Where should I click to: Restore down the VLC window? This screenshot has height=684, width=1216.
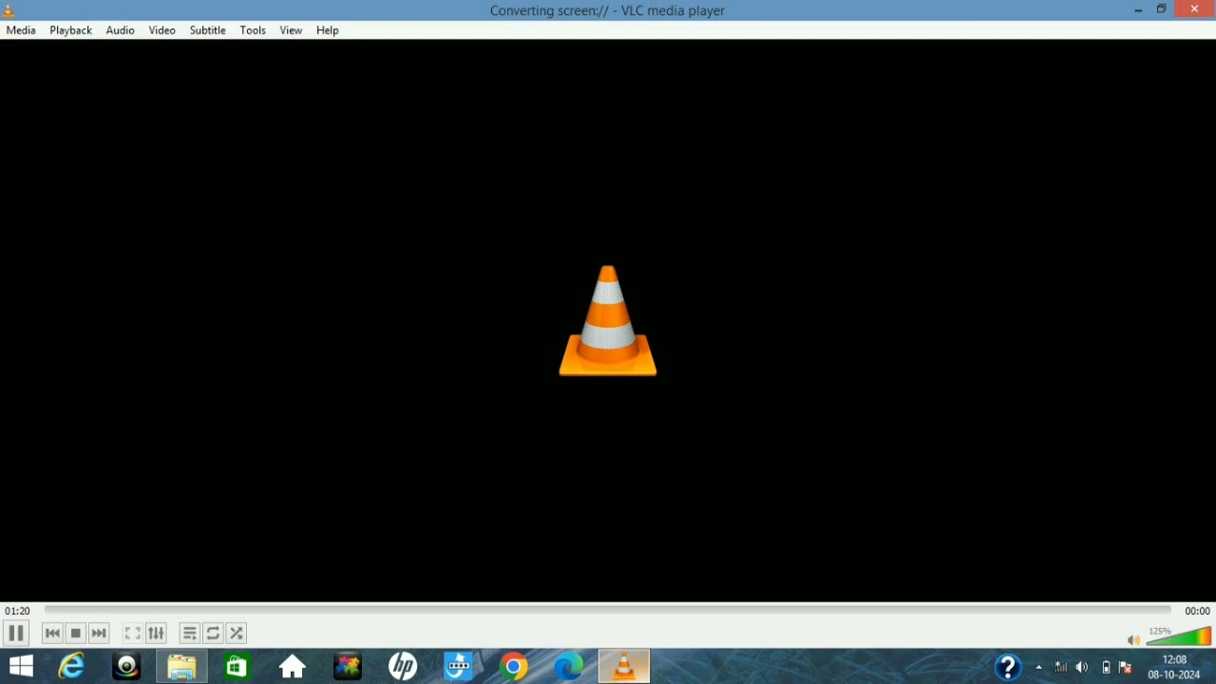click(x=1162, y=9)
